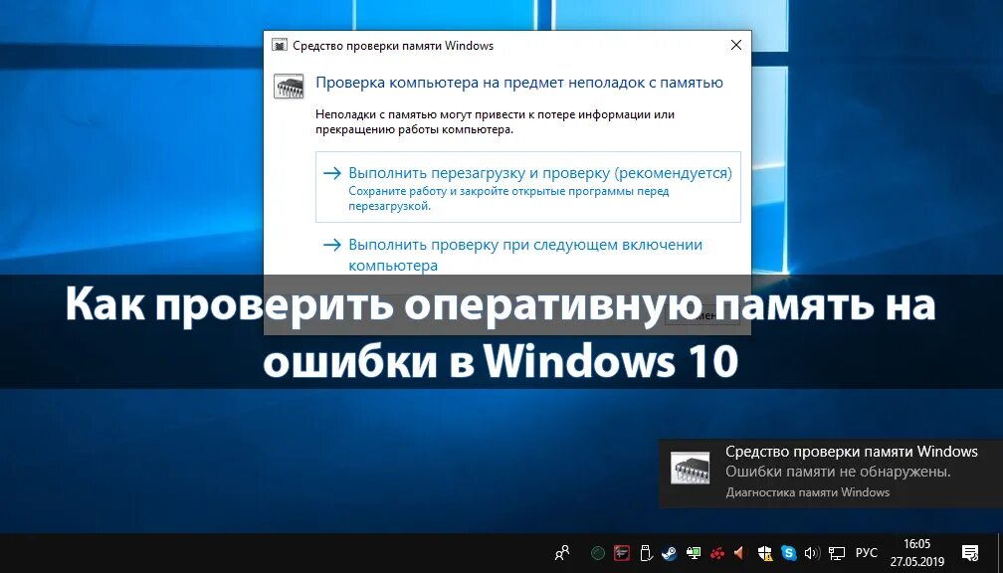Image resolution: width=1003 pixels, height=573 pixels.
Task: Click dialog title 'Средство проверки памяти Windows'
Action: pyautogui.click(x=393, y=46)
